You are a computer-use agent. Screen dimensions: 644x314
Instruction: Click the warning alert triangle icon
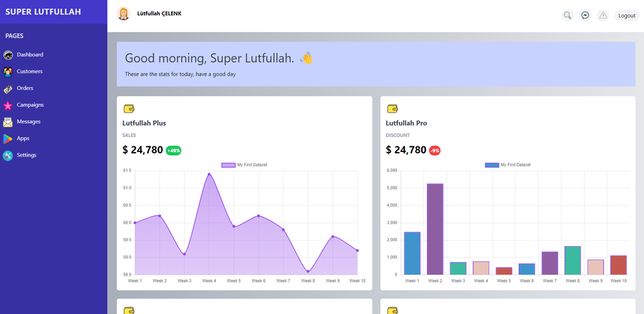pos(603,16)
